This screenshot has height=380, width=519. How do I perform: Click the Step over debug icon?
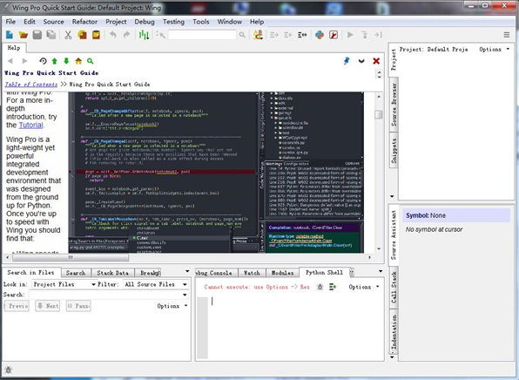click(378, 35)
